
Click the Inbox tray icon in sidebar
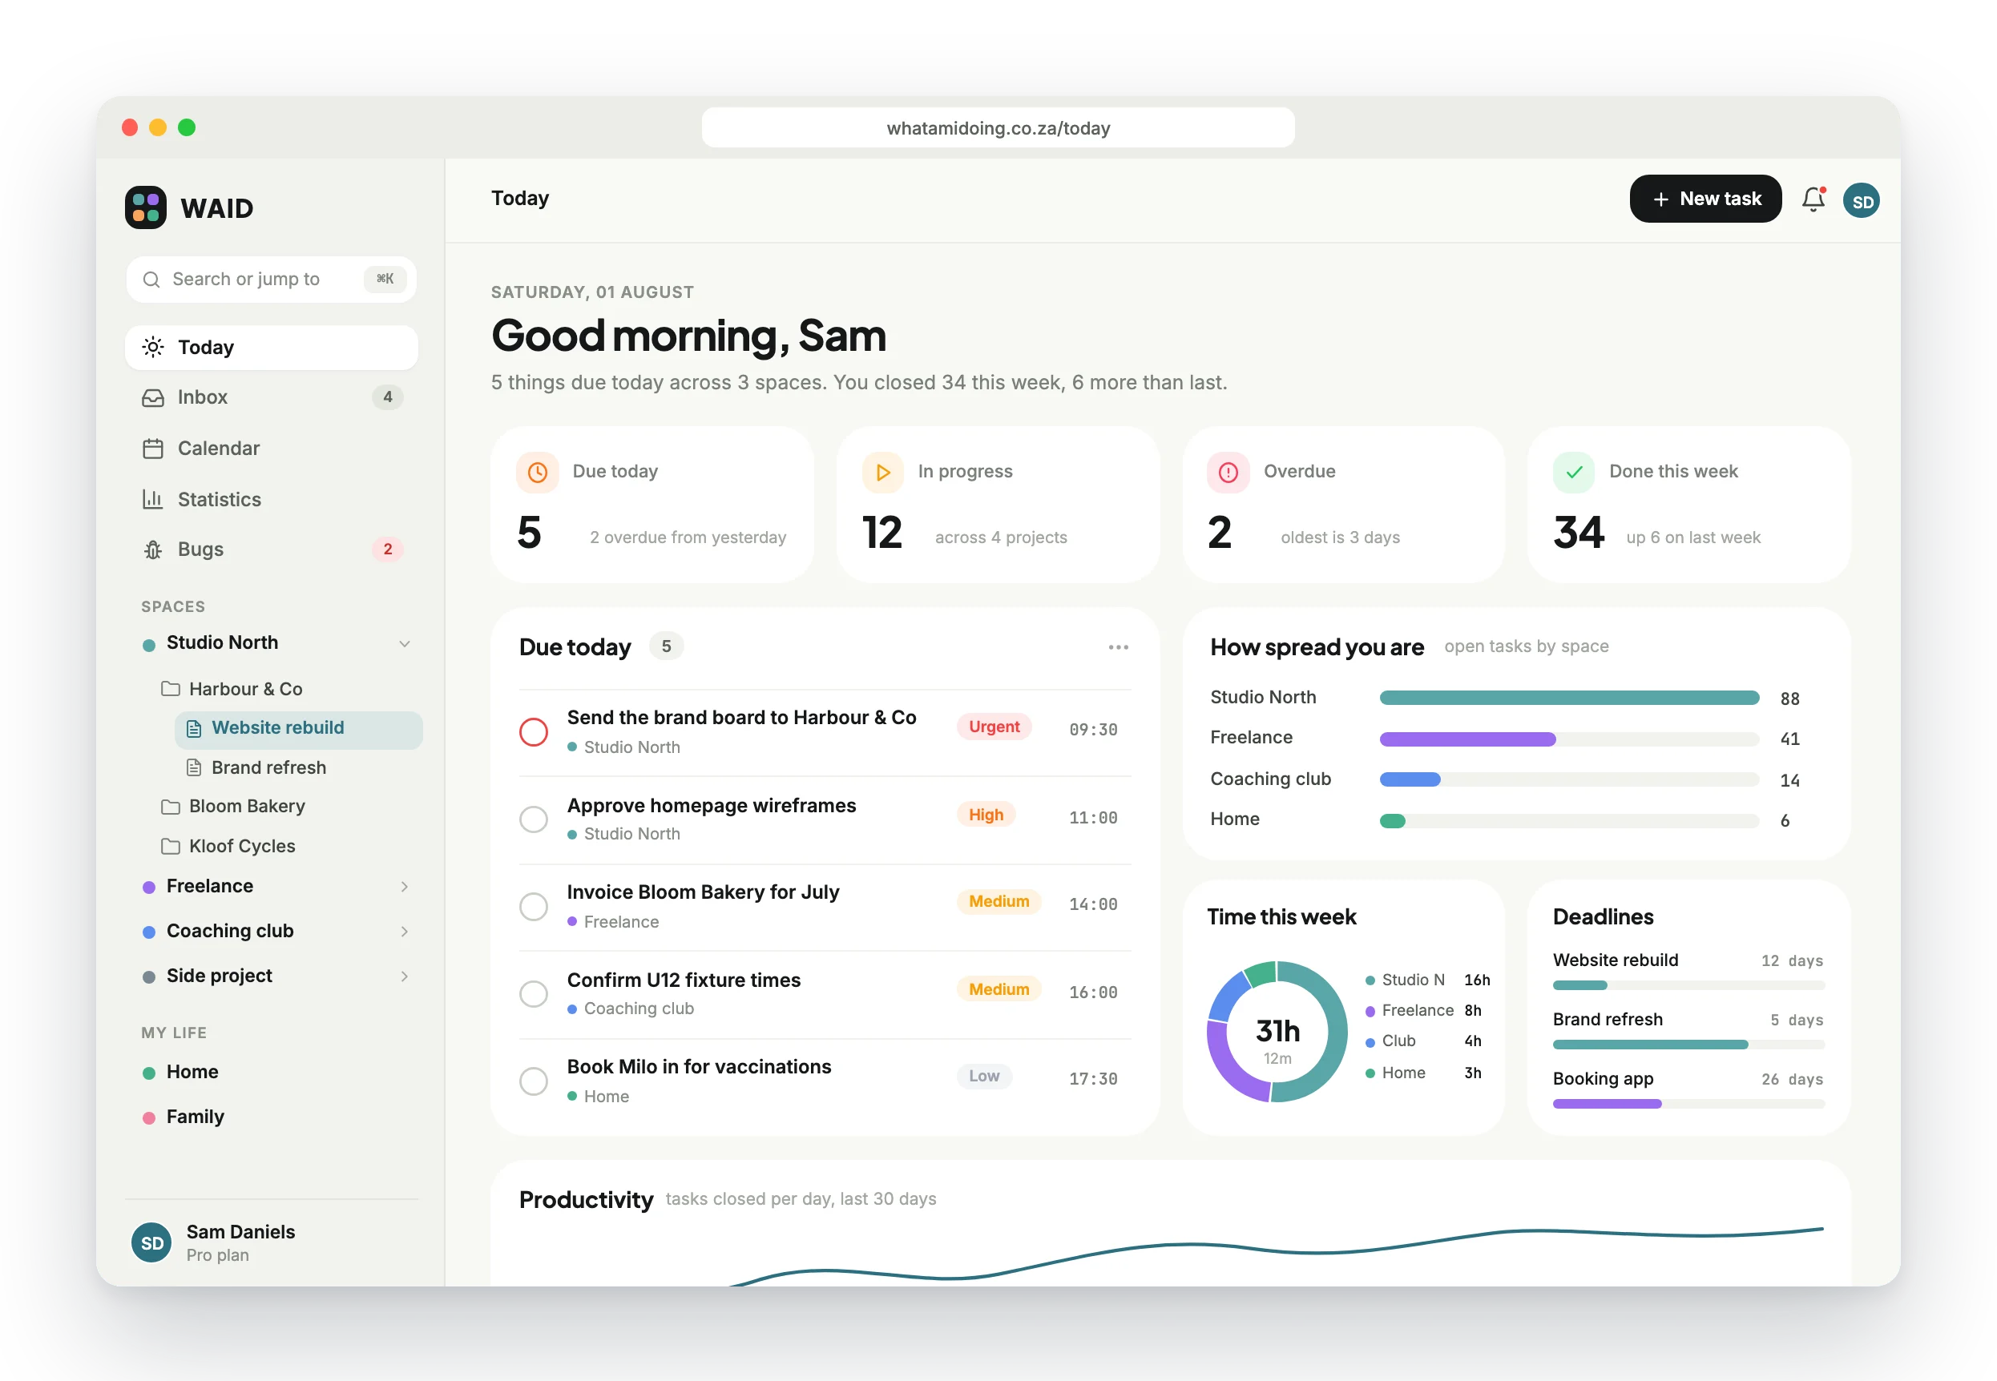[152, 398]
